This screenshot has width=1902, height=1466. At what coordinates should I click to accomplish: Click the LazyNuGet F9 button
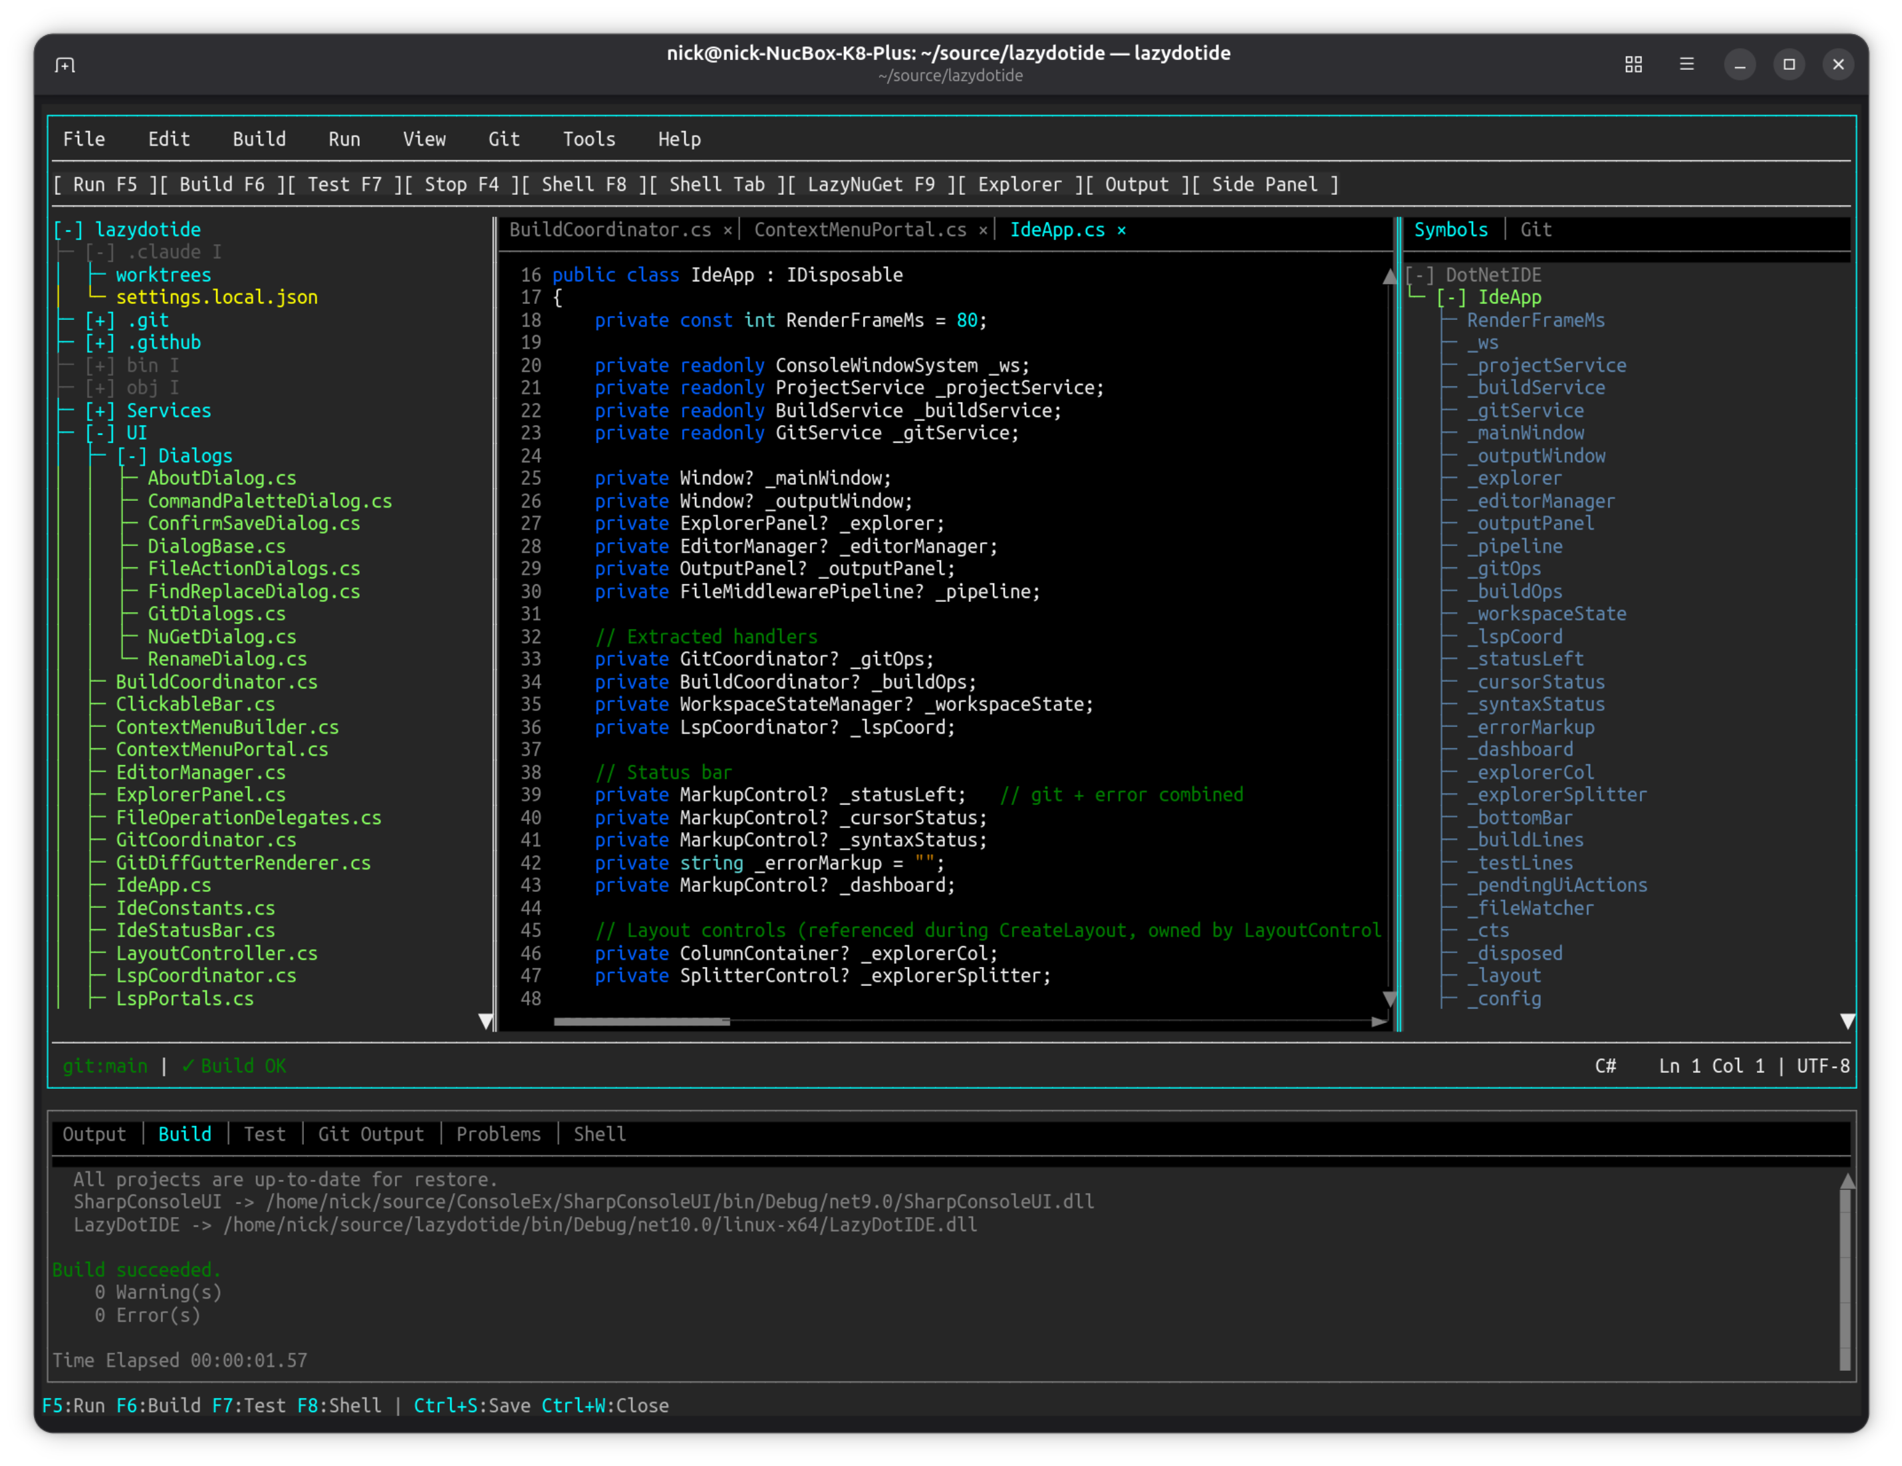[x=870, y=185]
